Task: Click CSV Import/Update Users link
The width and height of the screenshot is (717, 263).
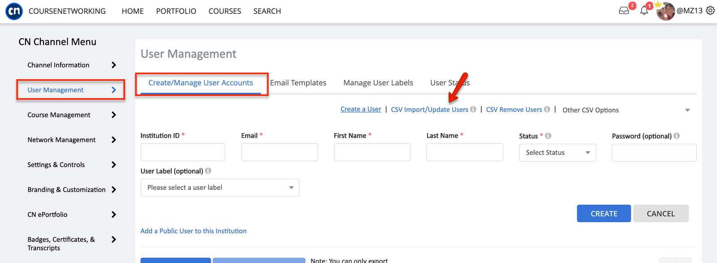Action: [429, 110]
